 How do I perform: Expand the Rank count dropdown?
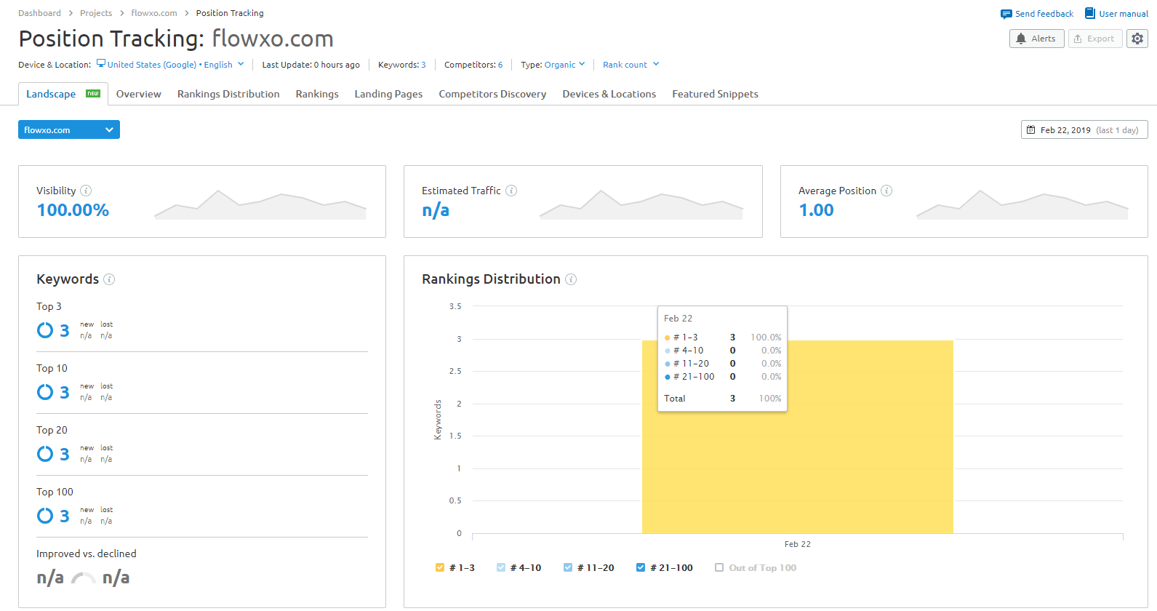tap(631, 65)
